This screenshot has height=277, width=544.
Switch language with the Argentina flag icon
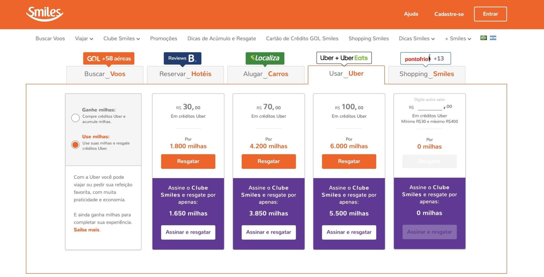493,38
